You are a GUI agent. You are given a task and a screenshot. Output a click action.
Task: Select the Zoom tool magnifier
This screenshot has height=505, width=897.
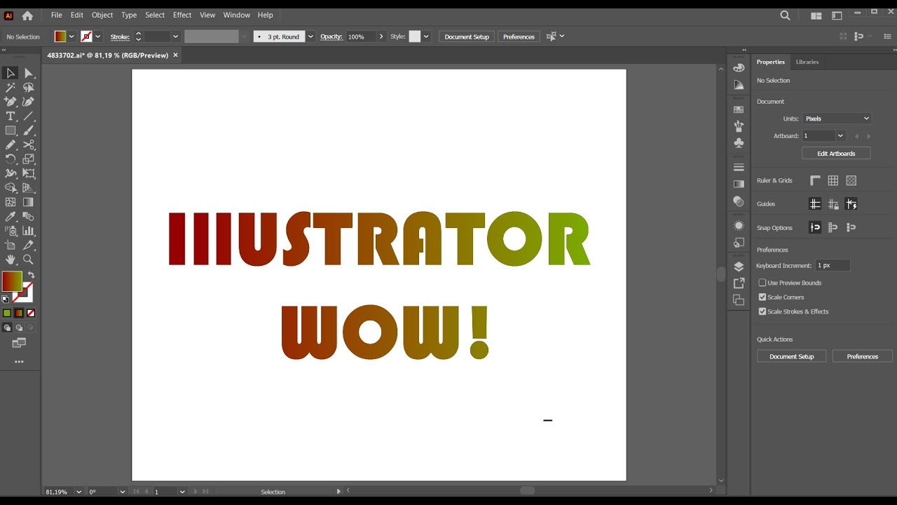(x=29, y=260)
